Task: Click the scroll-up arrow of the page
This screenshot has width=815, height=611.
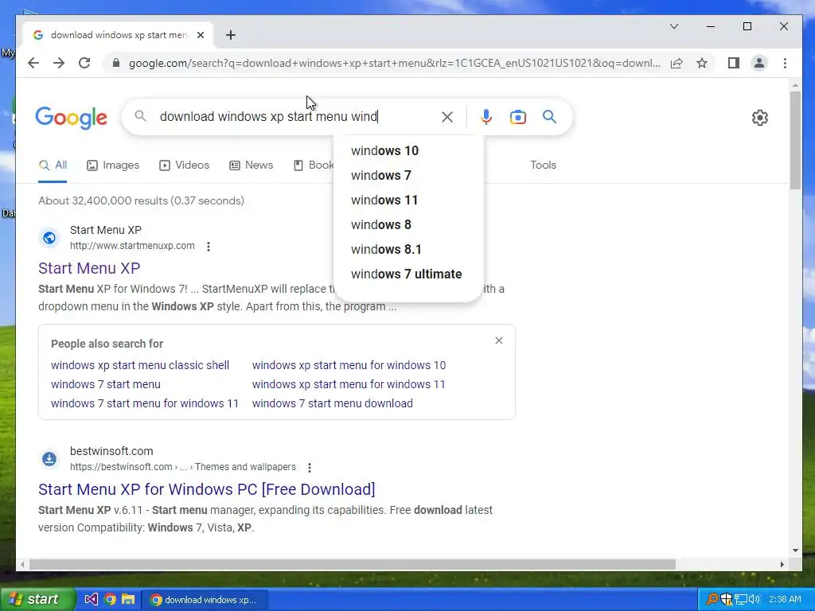Action: 795,85
